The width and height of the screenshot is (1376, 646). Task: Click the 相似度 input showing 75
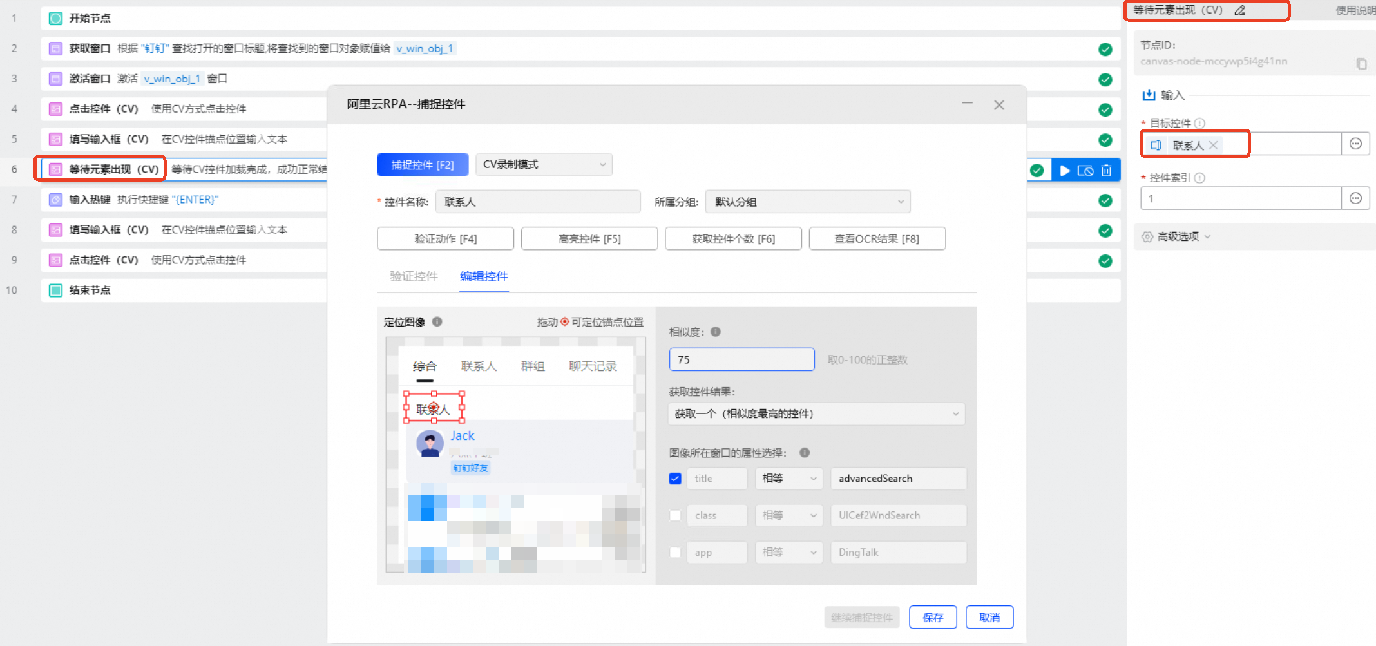click(x=742, y=359)
